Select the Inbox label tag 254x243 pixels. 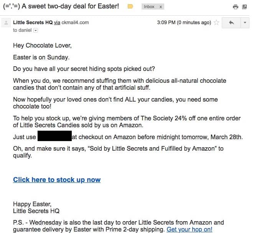[149, 7]
